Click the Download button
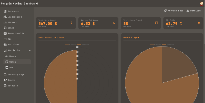 coord(193,11)
